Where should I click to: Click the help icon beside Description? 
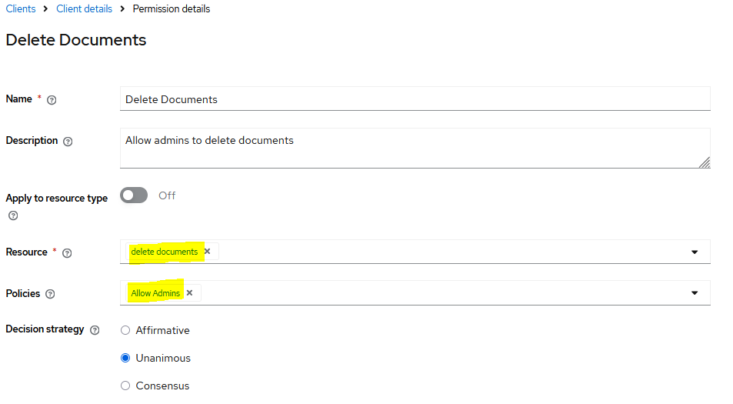(x=68, y=142)
